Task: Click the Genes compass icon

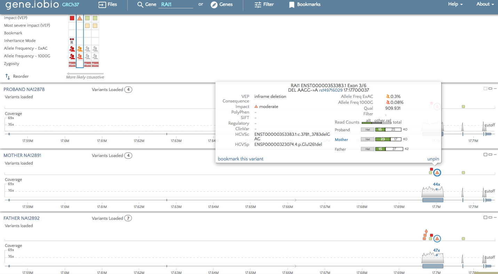Action: (214, 5)
